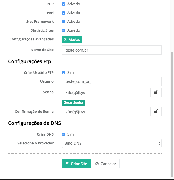Click the padlock icon beside Confirmação de Senha
This screenshot has height=180, width=174.
pyautogui.click(x=156, y=112)
